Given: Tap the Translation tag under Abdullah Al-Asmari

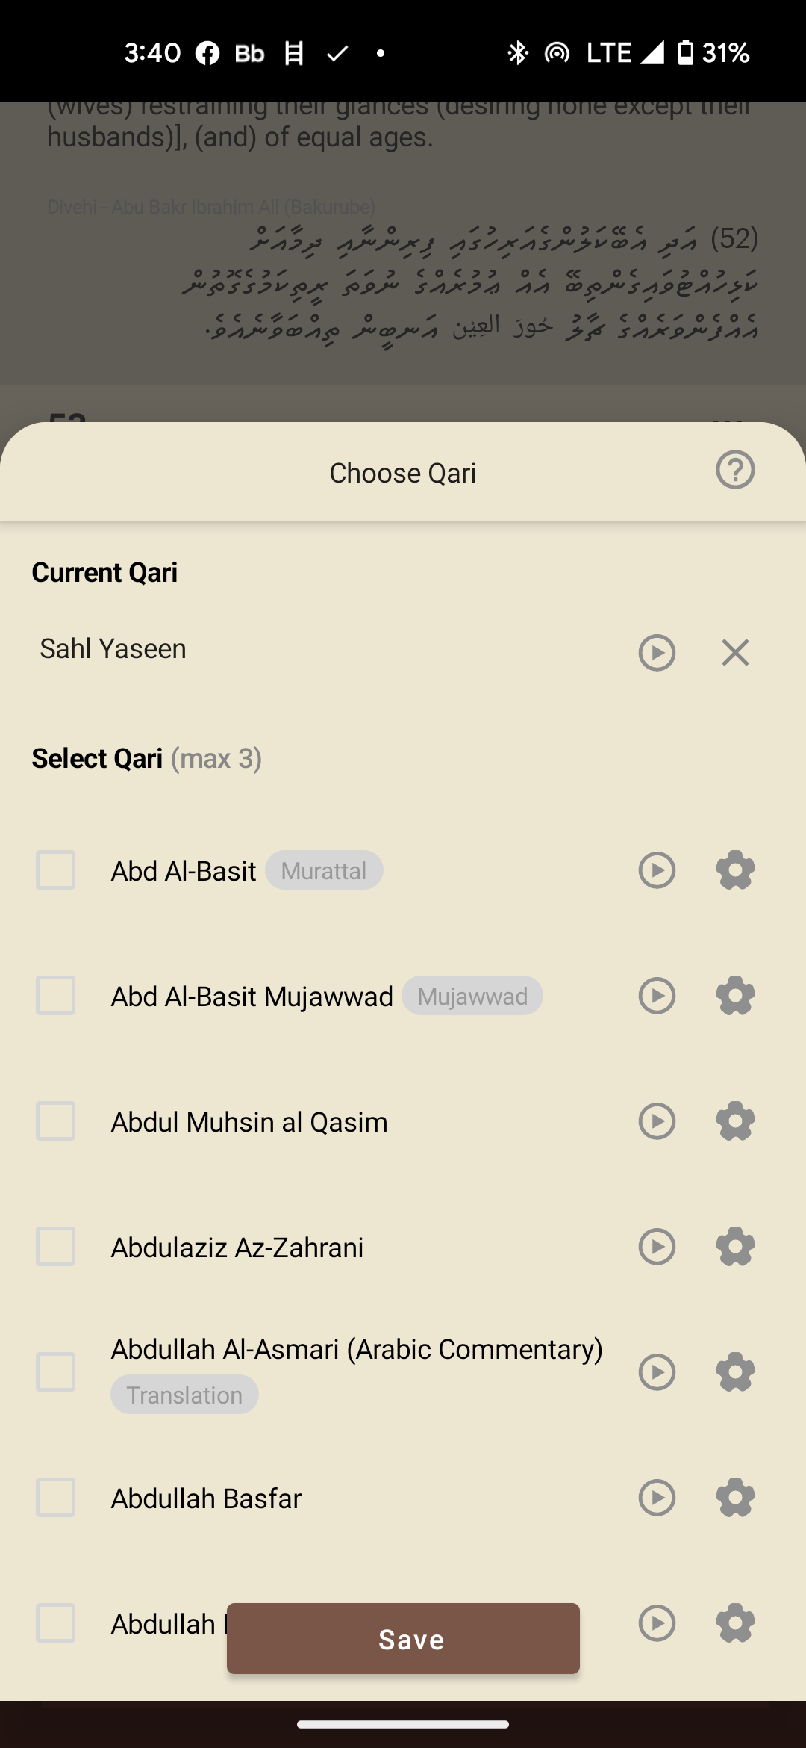Looking at the screenshot, I should click(184, 1395).
